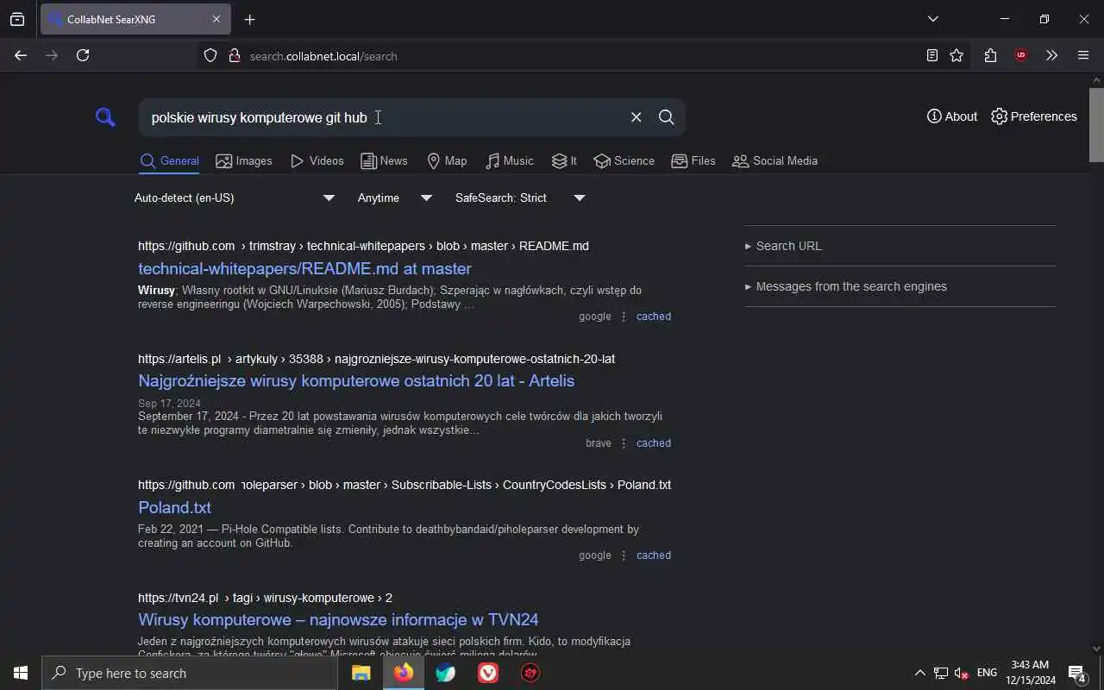This screenshot has width=1104, height=690.
Task: Open File Explorer from taskbar
Action: (x=361, y=673)
